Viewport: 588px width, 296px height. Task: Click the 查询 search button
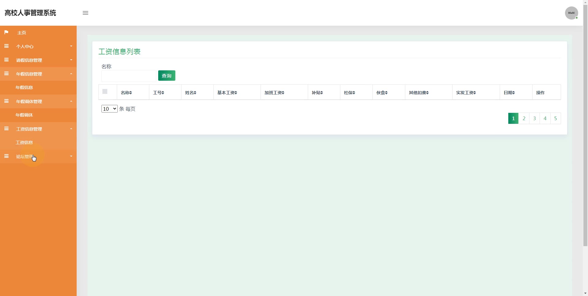(167, 76)
